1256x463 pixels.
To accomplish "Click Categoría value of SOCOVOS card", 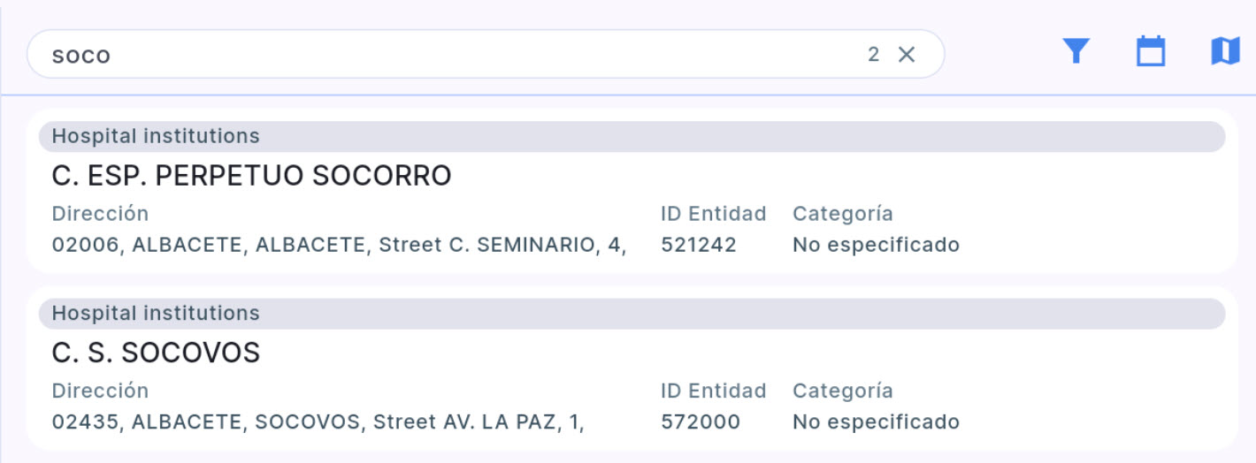I will [x=876, y=422].
